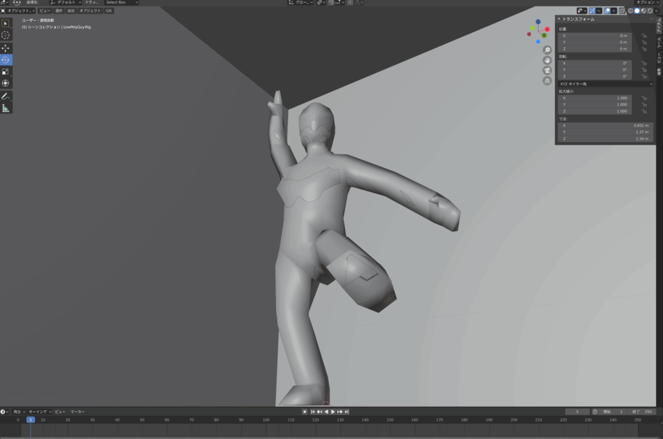Open the GIS menu button
This screenshot has width=663, height=439.
coord(109,10)
